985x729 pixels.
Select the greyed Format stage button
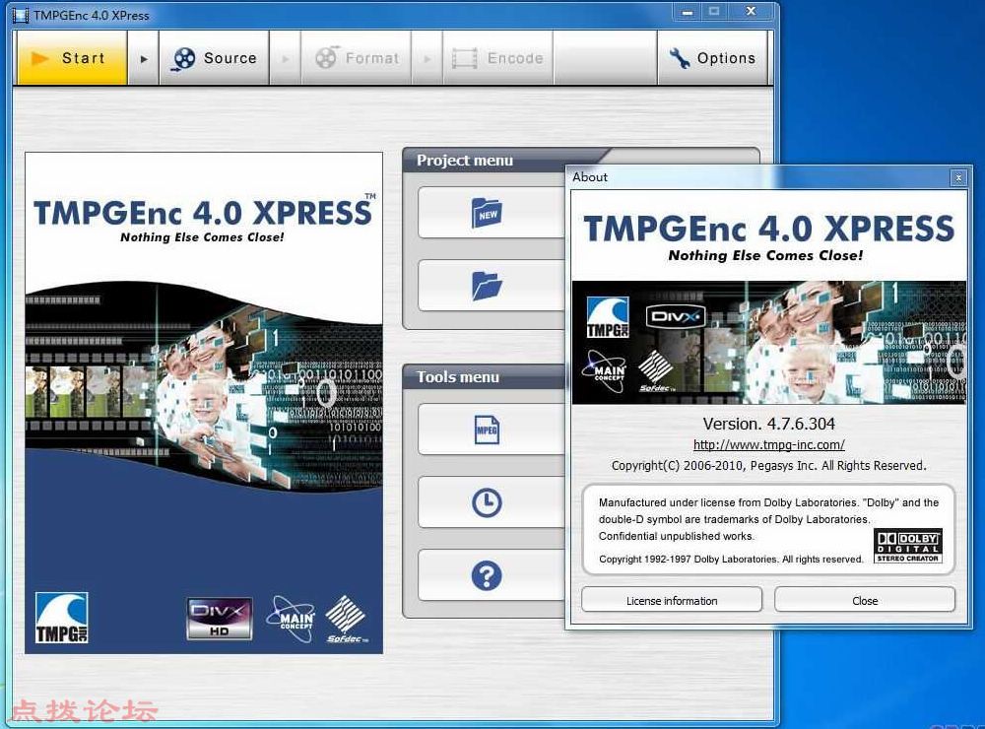coord(357,58)
